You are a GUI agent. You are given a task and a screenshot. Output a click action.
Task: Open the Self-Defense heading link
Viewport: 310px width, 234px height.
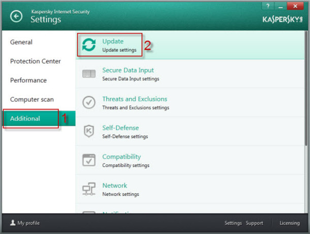tap(120, 128)
